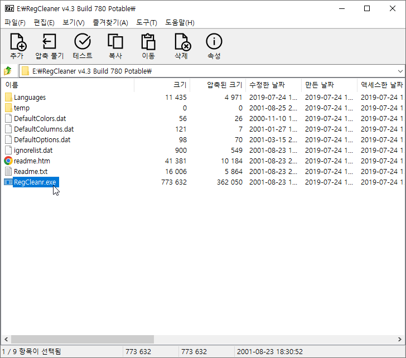
Task: Sort by 만든 날짜 column header
Action: tap(330, 85)
